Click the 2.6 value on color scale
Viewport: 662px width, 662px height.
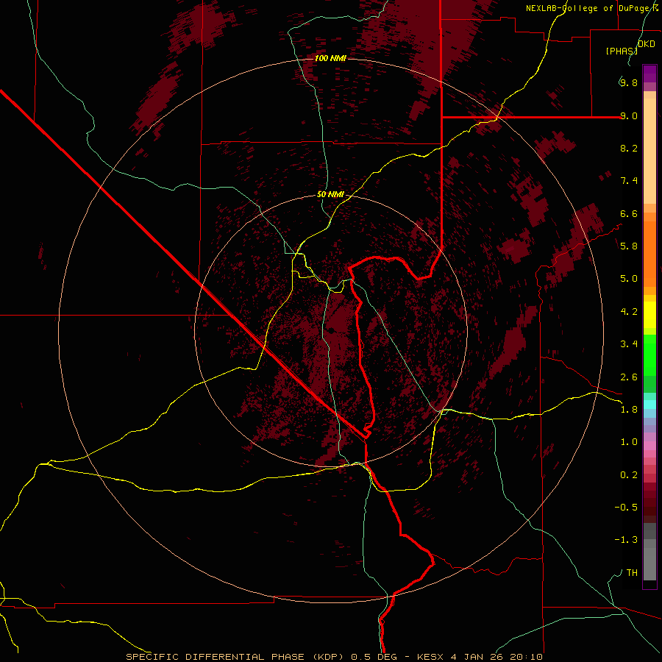point(628,377)
